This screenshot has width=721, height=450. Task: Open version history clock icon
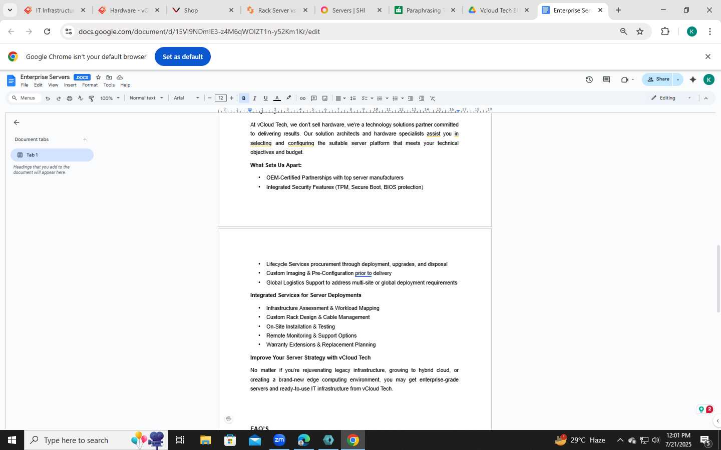pyautogui.click(x=589, y=79)
